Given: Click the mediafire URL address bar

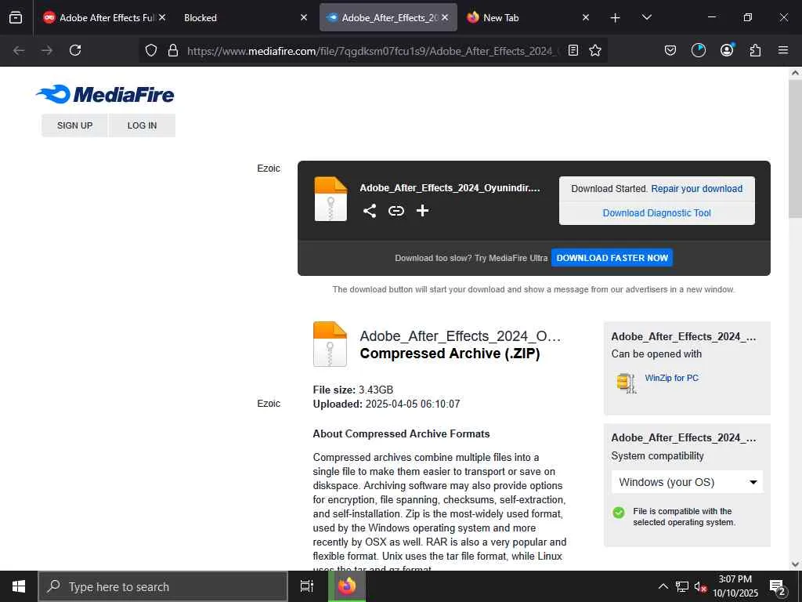Looking at the screenshot, I should tap(374, 51).
